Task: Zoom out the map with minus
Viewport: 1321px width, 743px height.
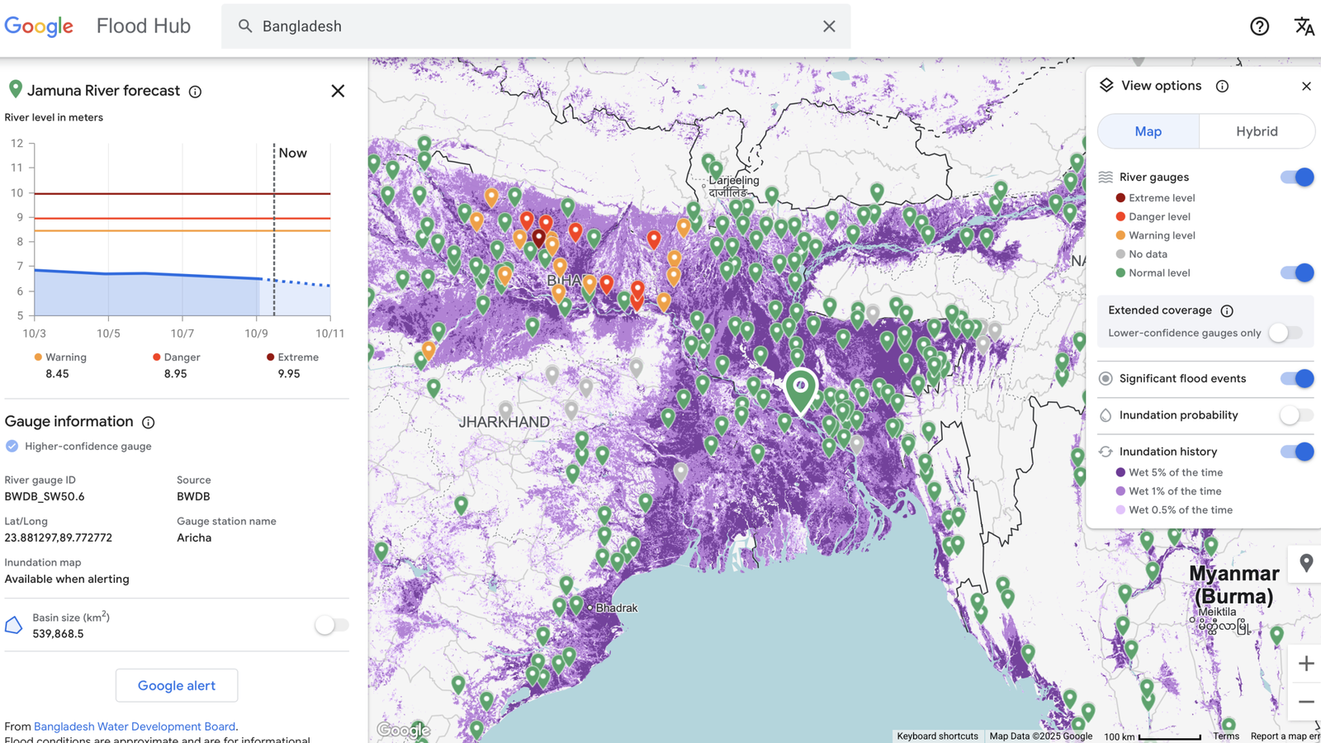Action: (x=1305, y=702)
